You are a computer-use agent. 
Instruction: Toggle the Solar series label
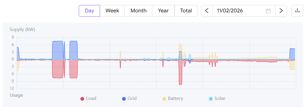coord(220,98)
